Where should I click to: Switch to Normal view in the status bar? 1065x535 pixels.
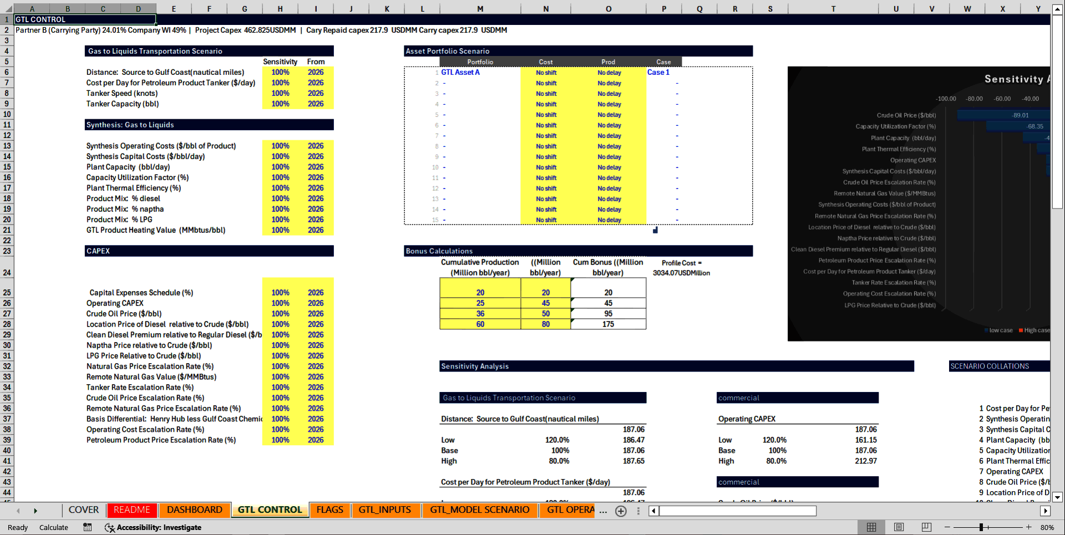871,527
